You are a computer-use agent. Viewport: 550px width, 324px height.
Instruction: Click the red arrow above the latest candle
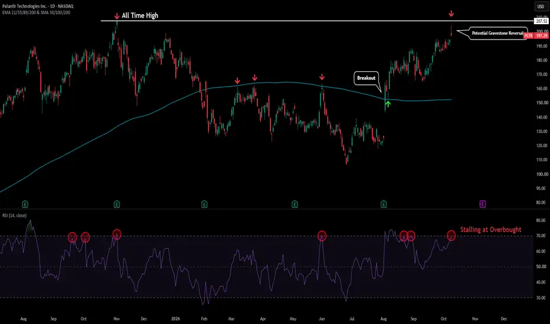point(451,14)
